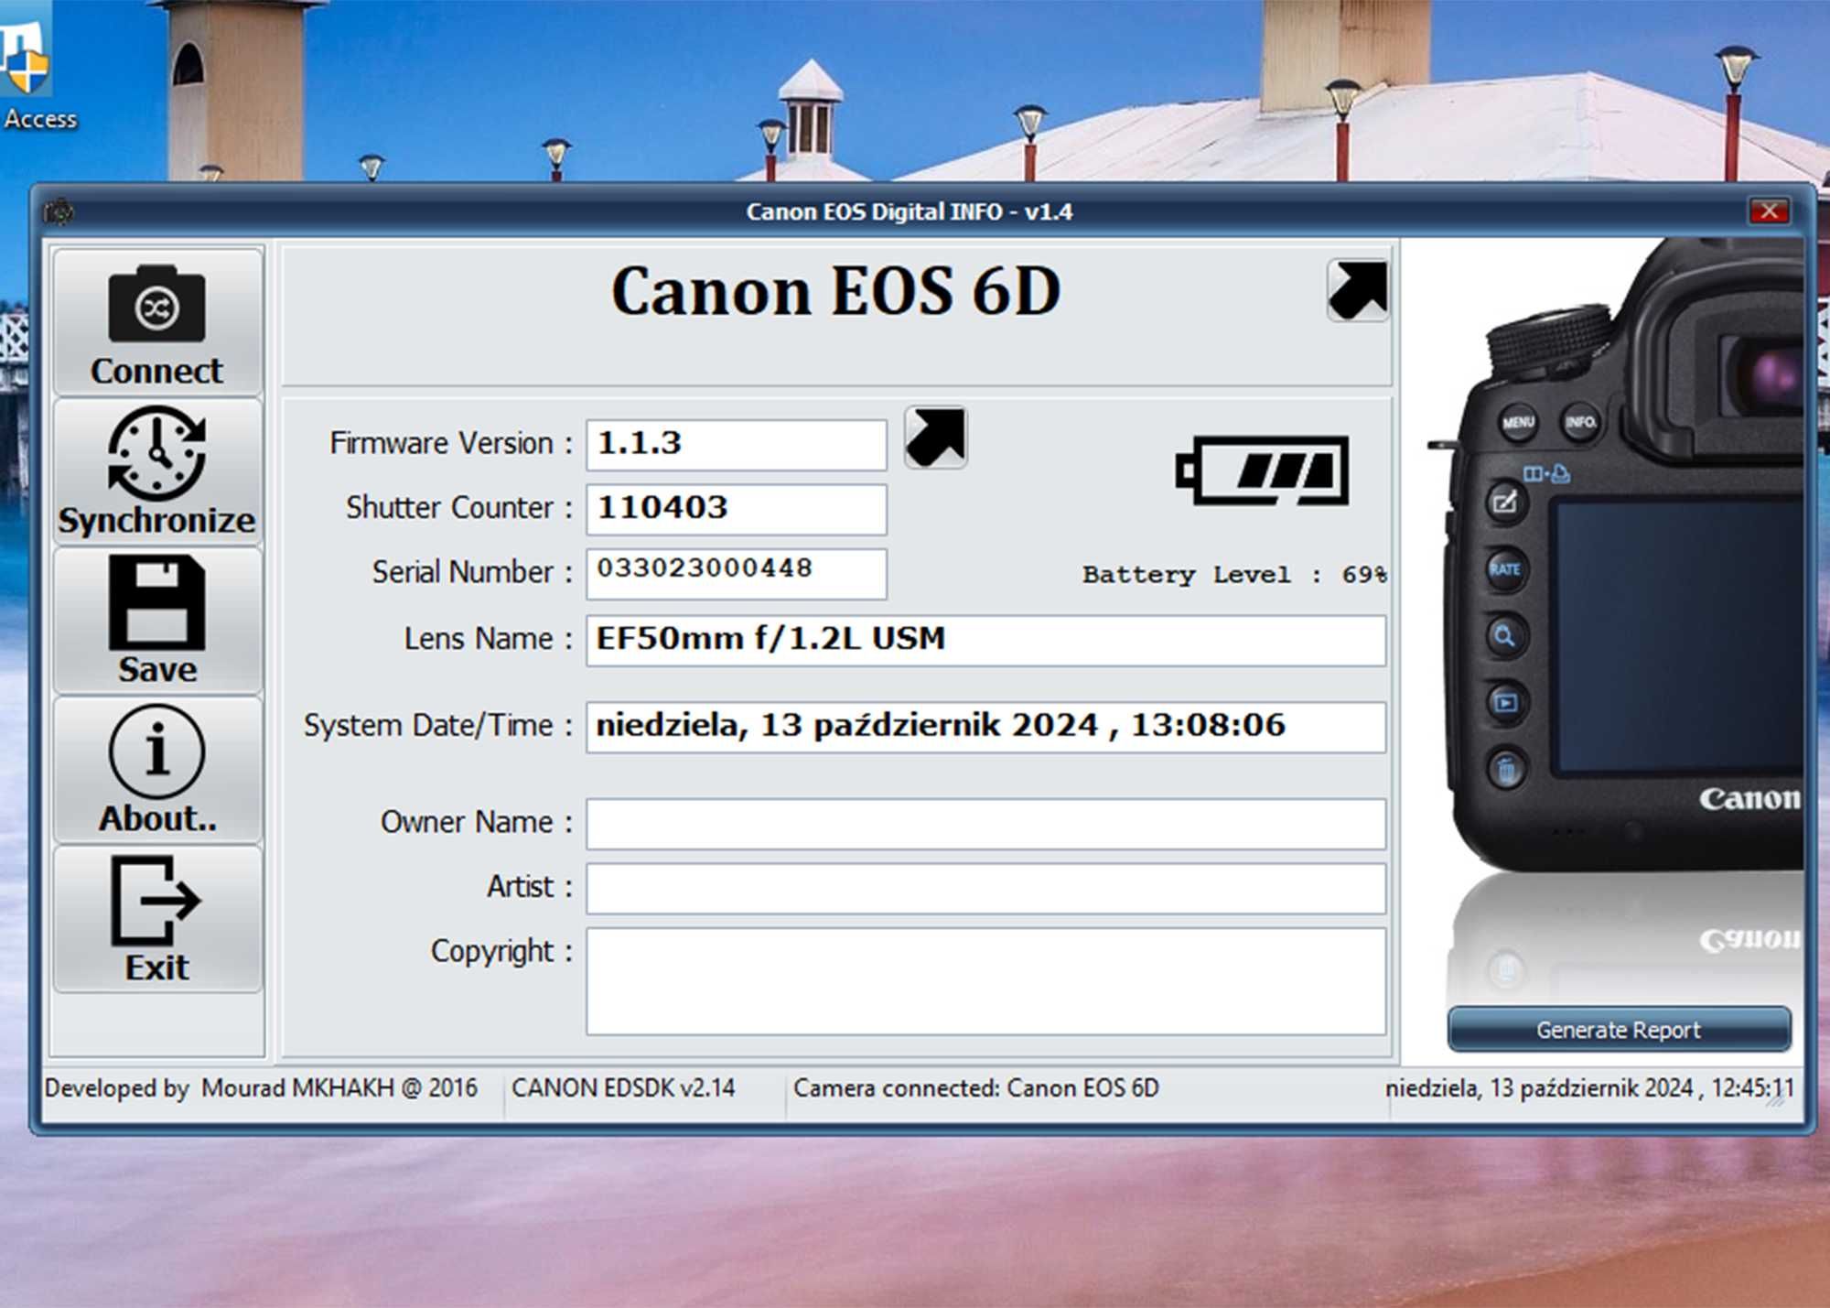Click the Lens Name field EF50mm f/1.2L USM

tap(986, 640)
